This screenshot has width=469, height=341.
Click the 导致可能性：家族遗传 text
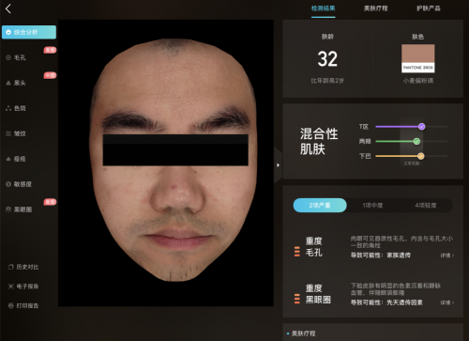381,256
